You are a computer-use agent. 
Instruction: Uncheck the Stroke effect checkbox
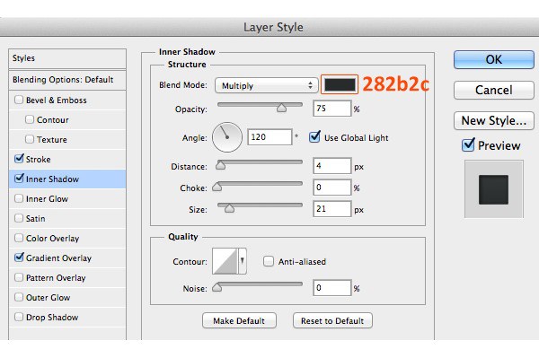[19, 159]
